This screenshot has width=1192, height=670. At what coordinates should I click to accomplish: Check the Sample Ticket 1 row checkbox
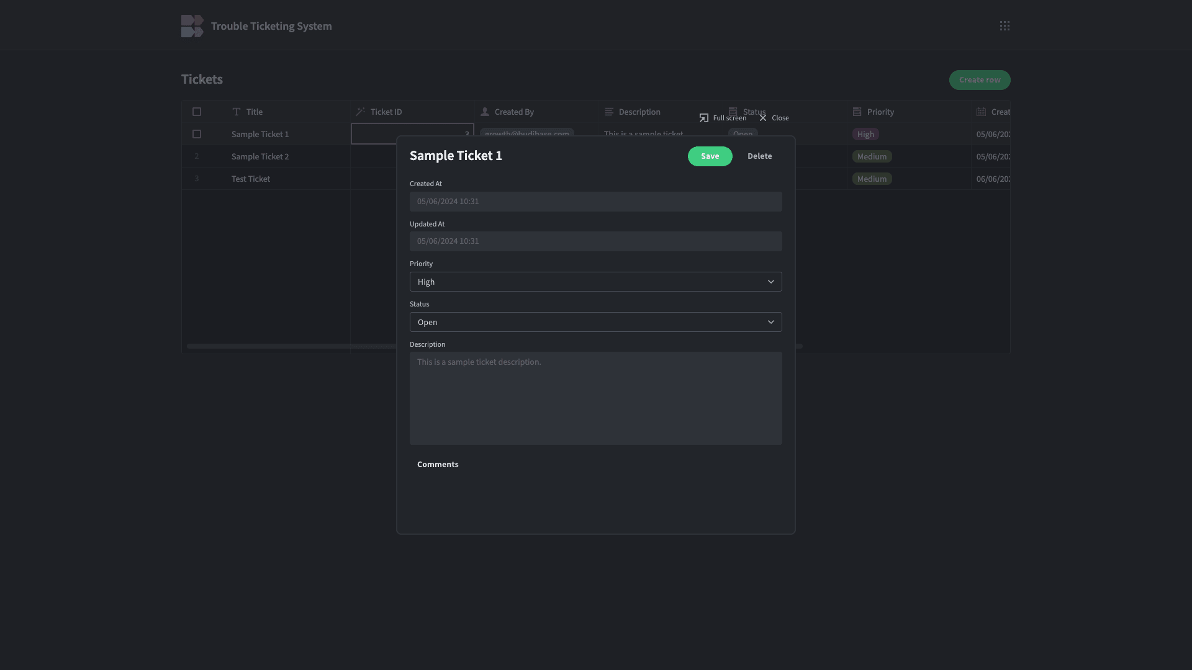[197, 134]
